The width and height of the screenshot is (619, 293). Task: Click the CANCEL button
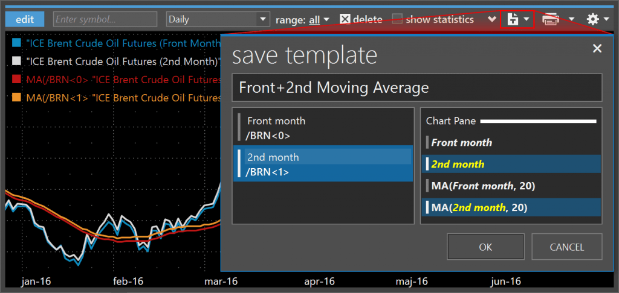tap(566, 247)
